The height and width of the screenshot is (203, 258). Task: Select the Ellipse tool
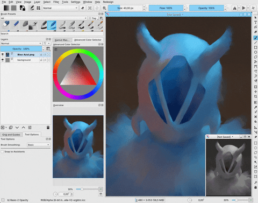click(x=255, y=52)
